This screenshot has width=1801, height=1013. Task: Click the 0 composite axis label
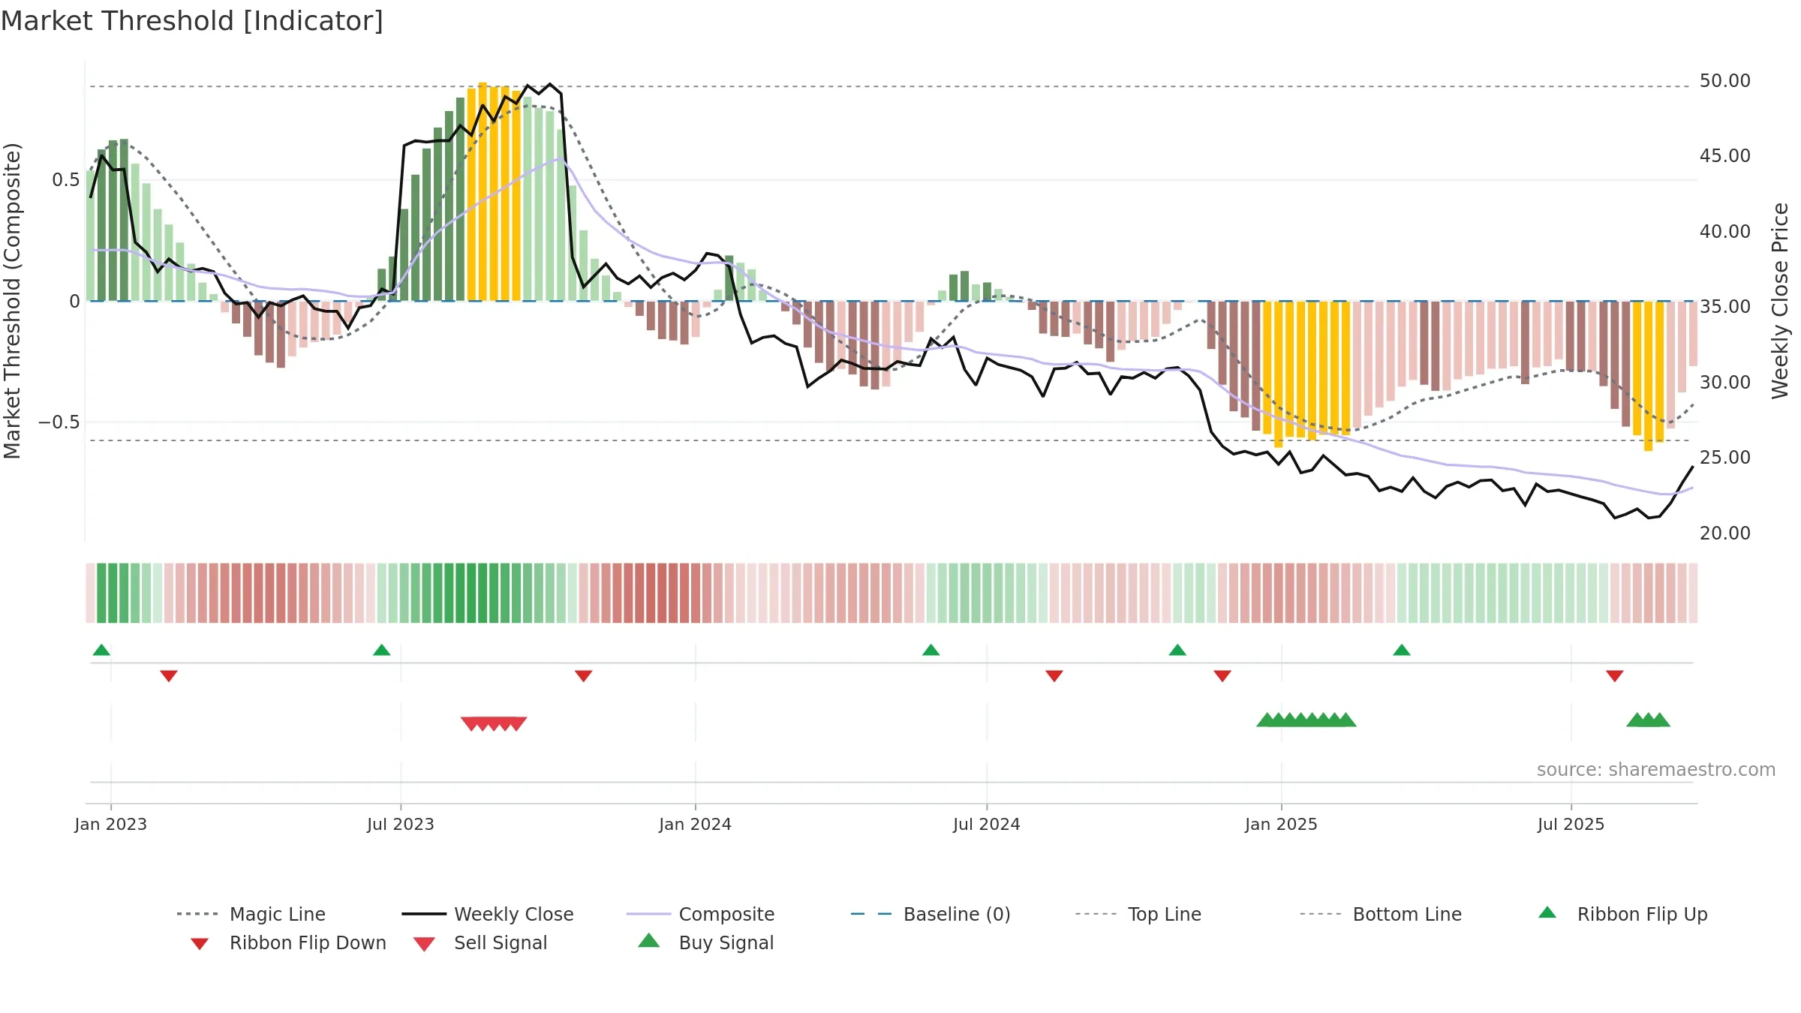(74, 301)
